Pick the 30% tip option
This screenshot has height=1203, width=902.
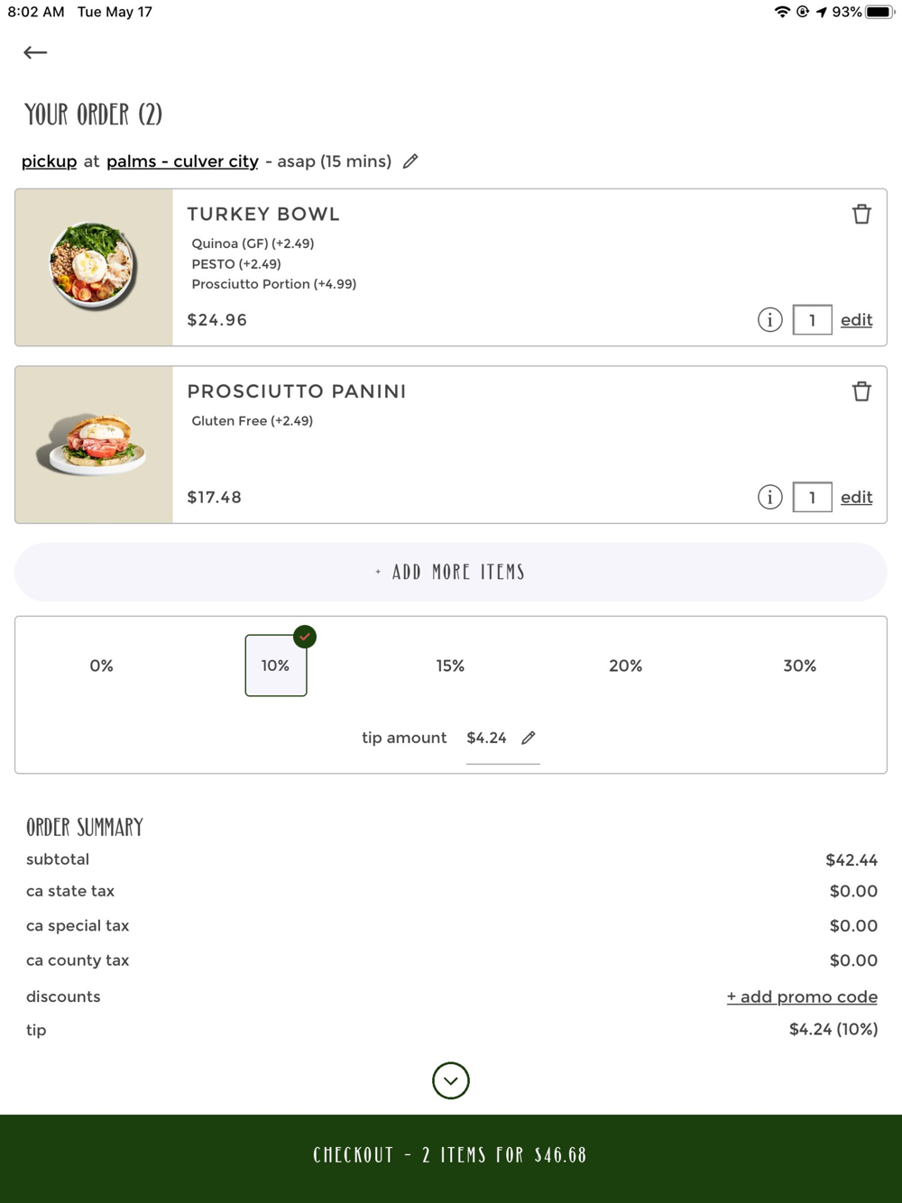[799, 666]
